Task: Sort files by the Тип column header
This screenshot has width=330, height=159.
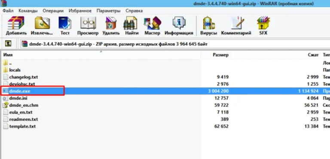Action: pos(326,55)
